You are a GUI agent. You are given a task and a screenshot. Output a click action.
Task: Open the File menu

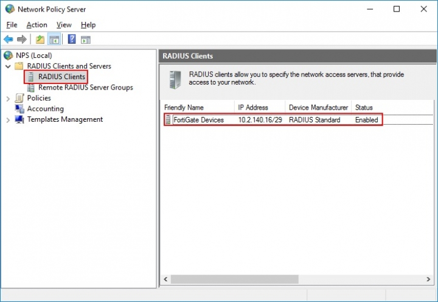[x=12, y=25]
